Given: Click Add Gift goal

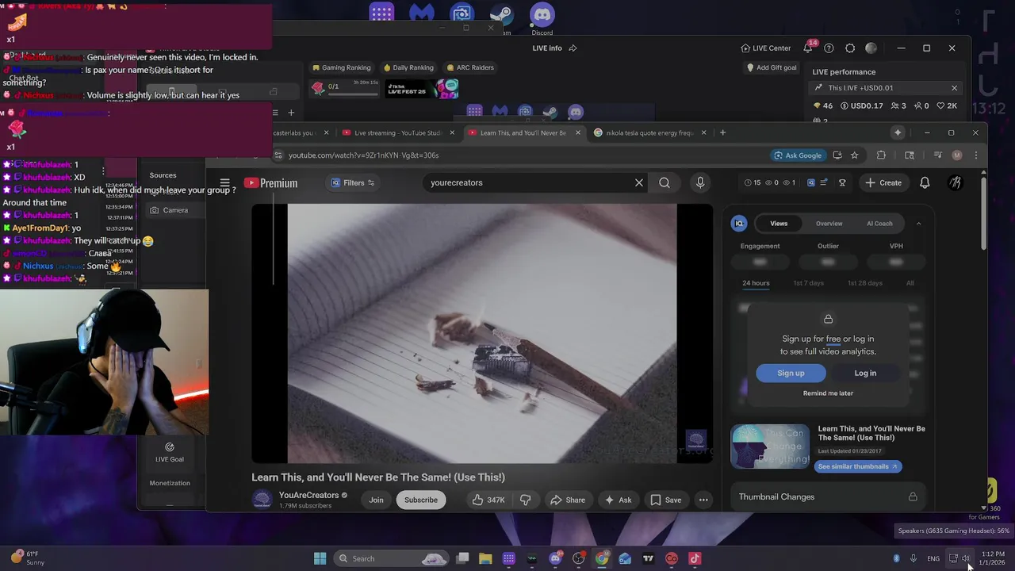Looking at the screenshot, I should (x=772, y=68).
